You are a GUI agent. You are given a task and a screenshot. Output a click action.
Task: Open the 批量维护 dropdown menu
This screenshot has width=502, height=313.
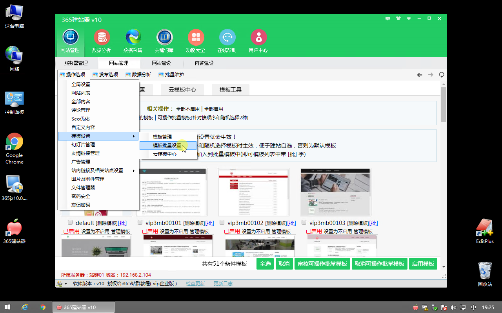coord(171,75)
